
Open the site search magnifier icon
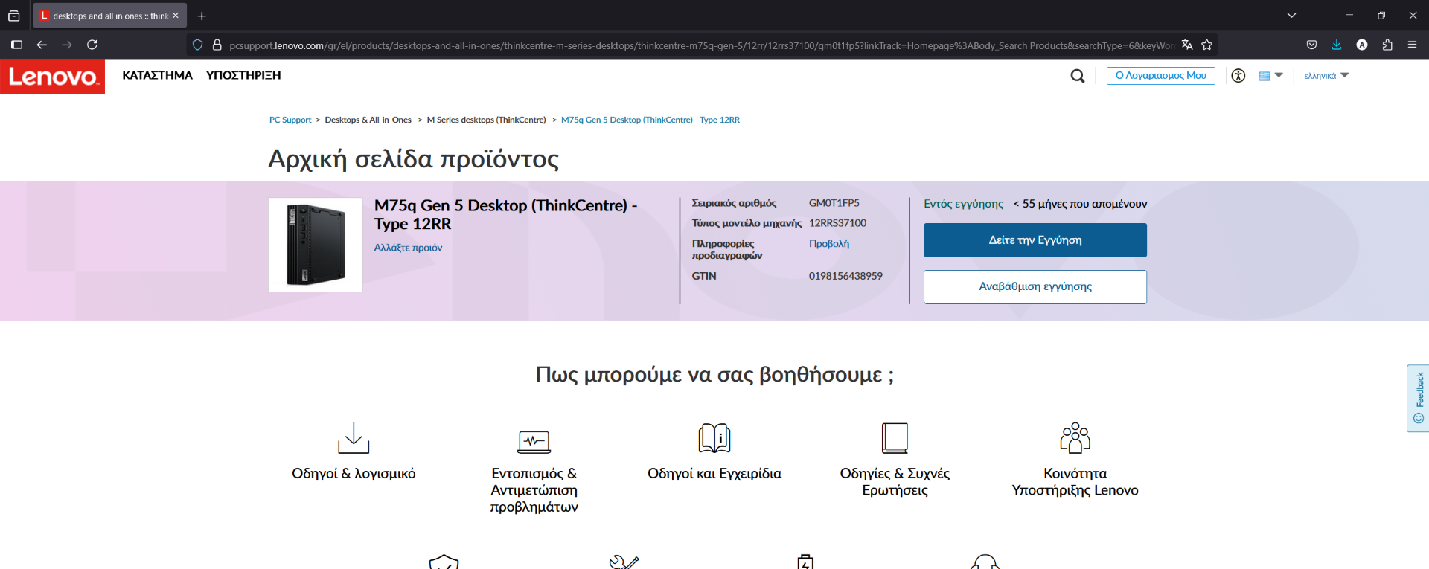[1077, 76]
